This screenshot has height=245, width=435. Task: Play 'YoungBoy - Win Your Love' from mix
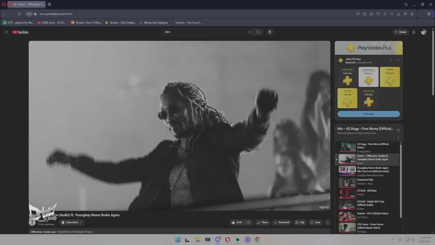pyautogui.click(x=367, y=171)
